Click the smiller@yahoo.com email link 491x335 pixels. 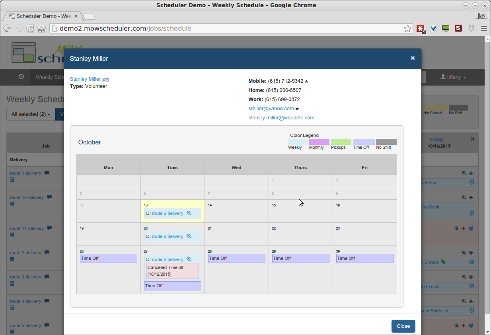(271, 109)
